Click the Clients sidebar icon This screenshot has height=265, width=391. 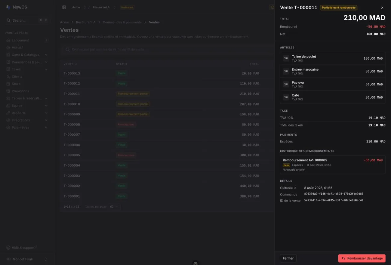(x=8, y=77)
